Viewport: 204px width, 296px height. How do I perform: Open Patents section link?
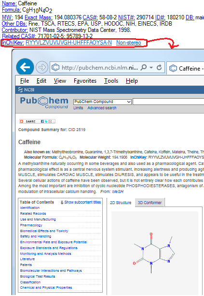click(26, 265)
